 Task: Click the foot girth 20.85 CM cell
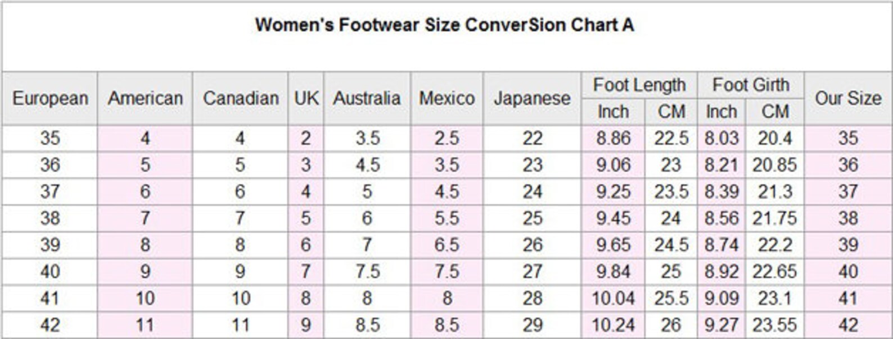[x=775, y=165]
